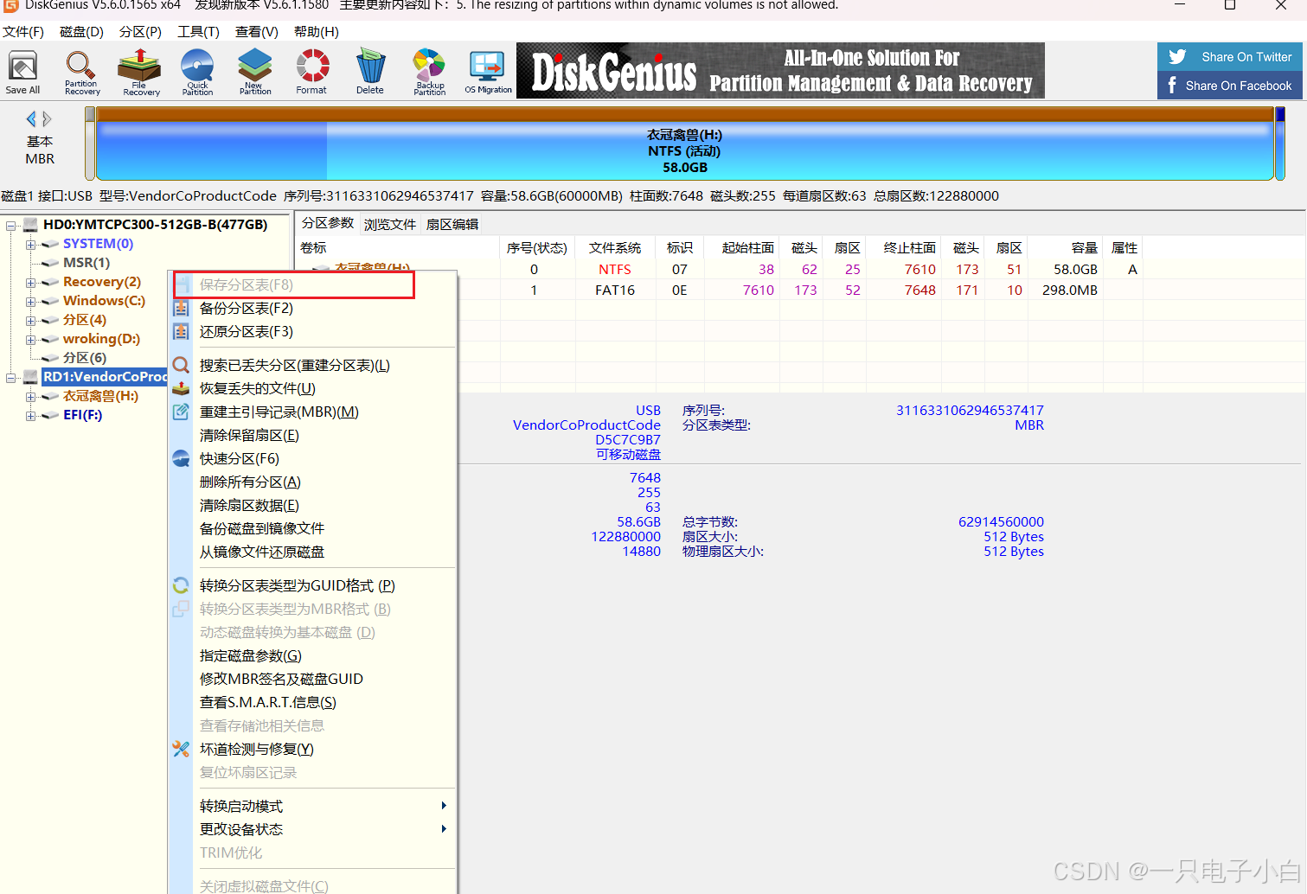Collapse the RD1 disk tree node
The image size is (1307, 894).
pos(11,378)
